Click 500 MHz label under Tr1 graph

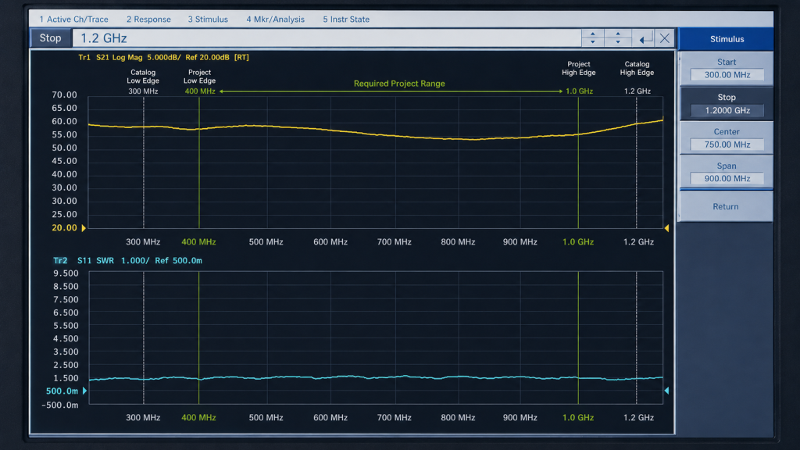[x=266, y=242]
